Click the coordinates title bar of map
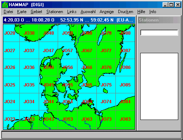Image resolution: width=183 pixels, height=140 pixels. pyautogui.click(x=69, y=20)
